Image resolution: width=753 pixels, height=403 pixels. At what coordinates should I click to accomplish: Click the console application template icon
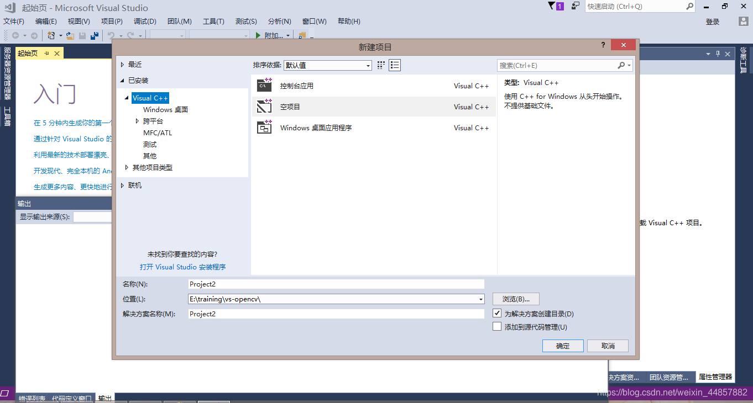(x=265, y=86)
